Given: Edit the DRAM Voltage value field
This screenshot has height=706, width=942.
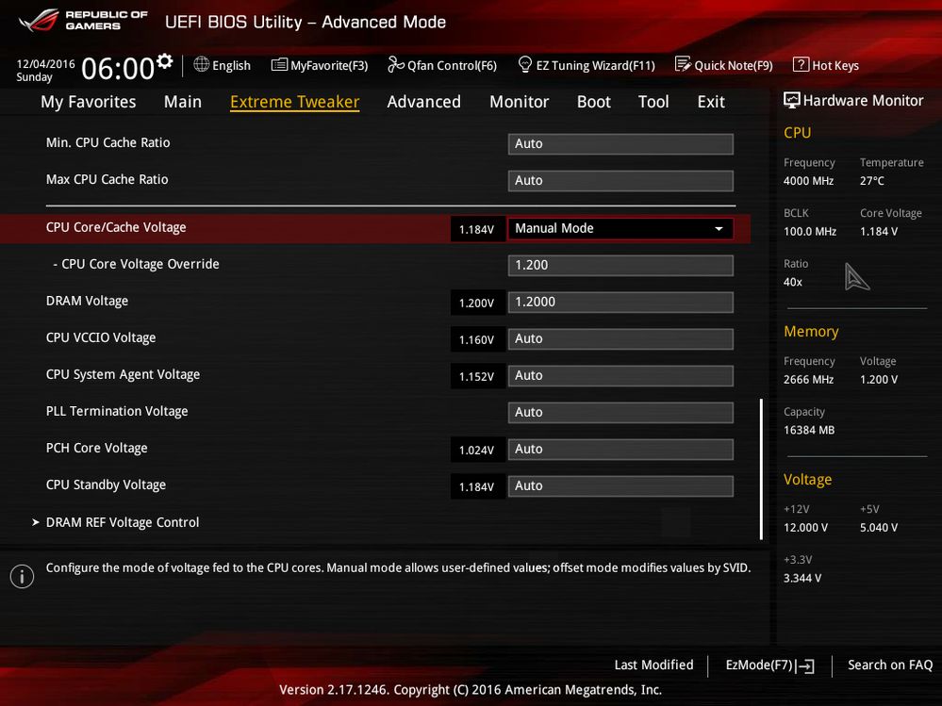Looking at the screenshot, I should click(x=620, y=302).
